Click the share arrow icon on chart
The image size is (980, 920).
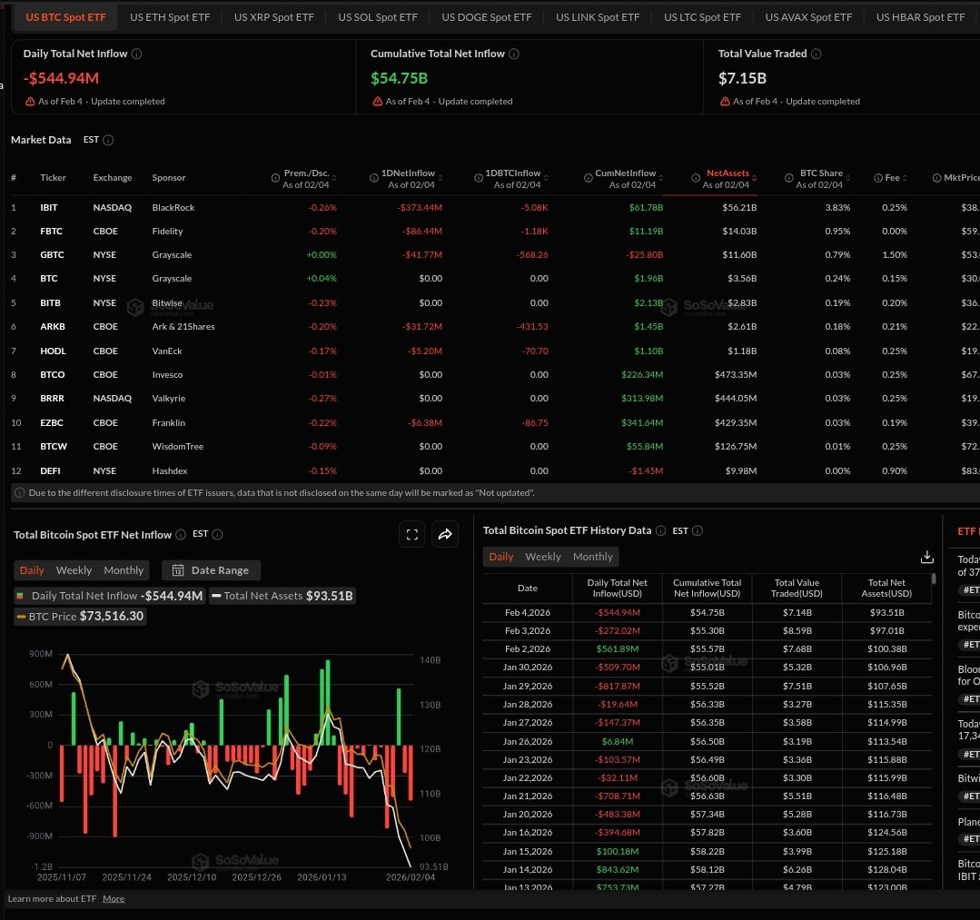445,535
